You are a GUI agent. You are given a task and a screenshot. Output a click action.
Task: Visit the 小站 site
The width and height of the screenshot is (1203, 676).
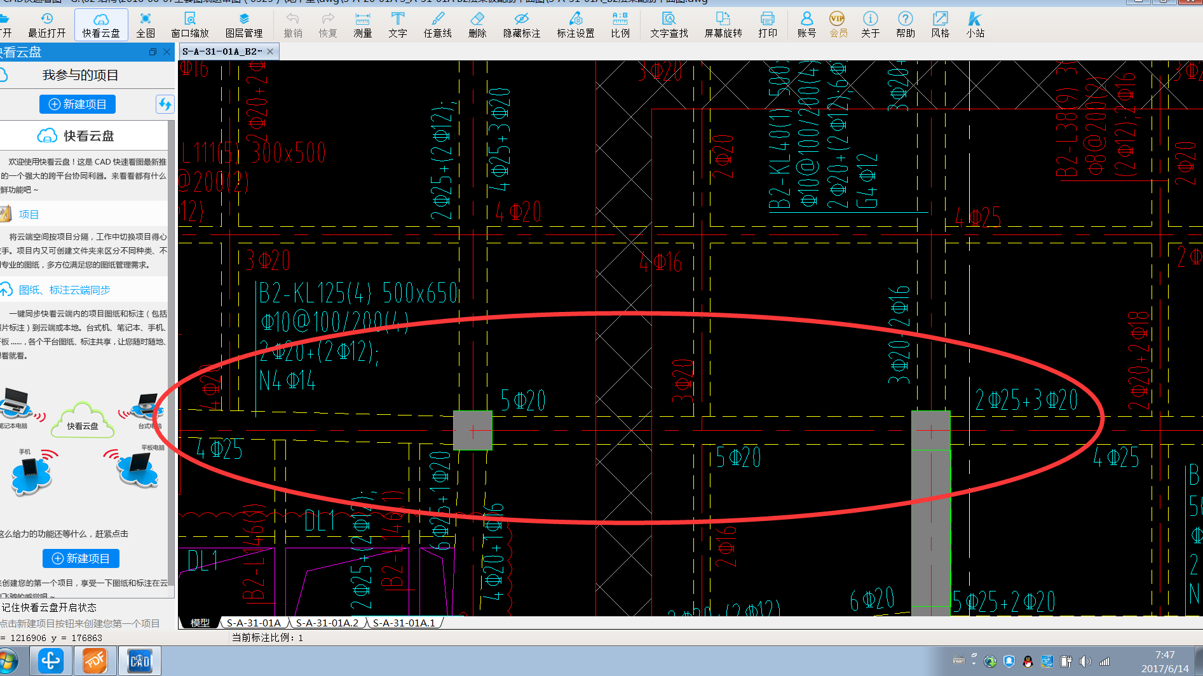coord(975,25)
